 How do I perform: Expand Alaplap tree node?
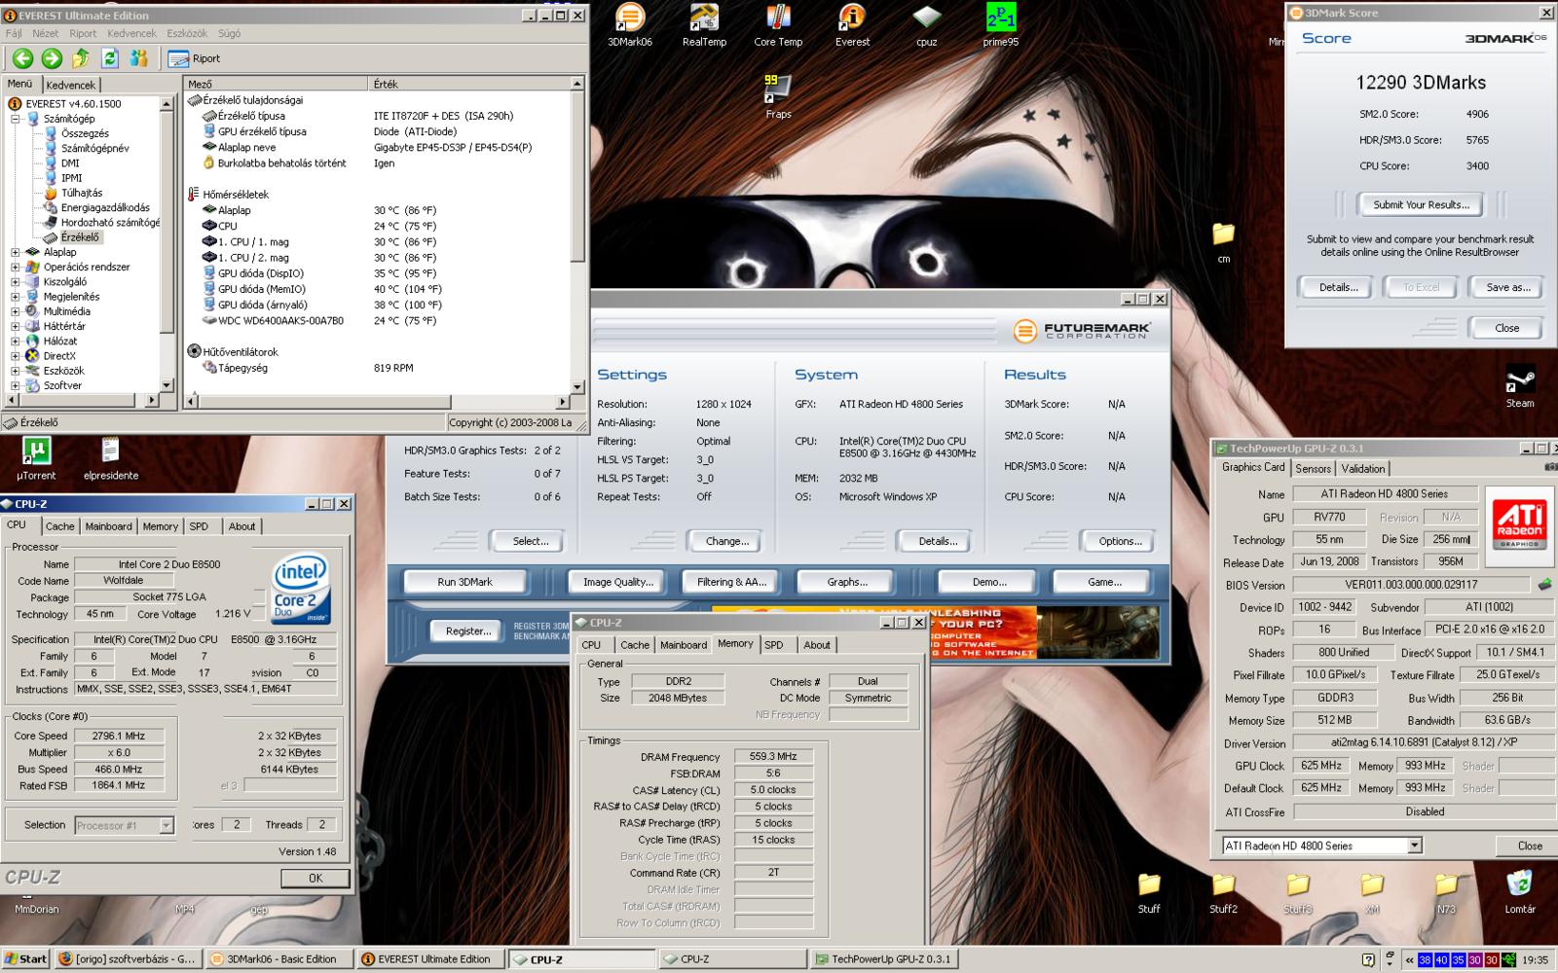click(16, 252)
